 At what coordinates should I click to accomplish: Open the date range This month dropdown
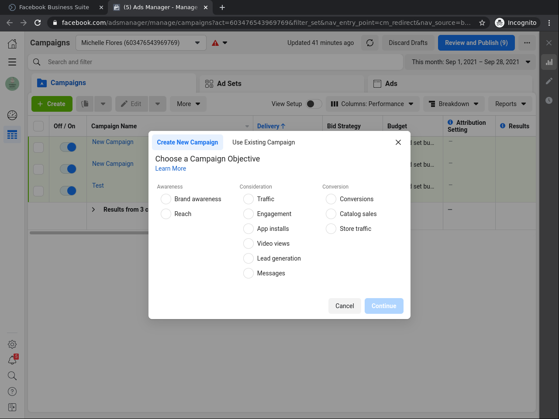(470, 62)
